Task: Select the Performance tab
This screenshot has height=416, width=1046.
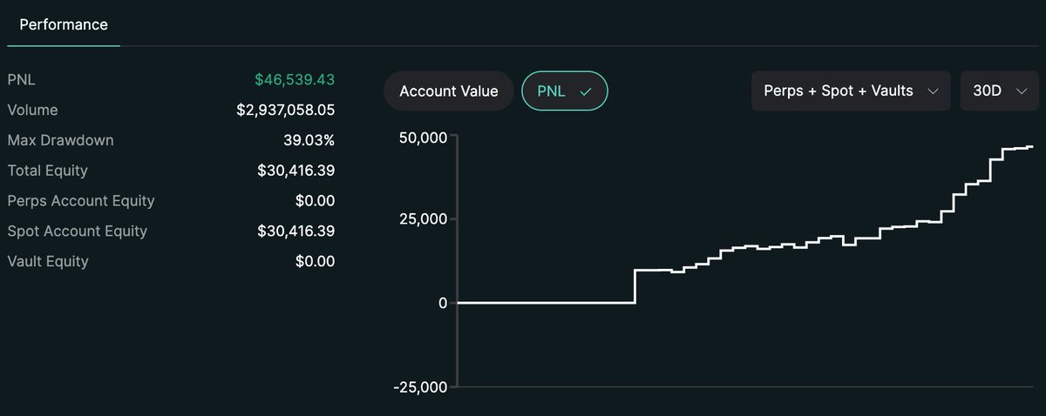Action: 64,23
